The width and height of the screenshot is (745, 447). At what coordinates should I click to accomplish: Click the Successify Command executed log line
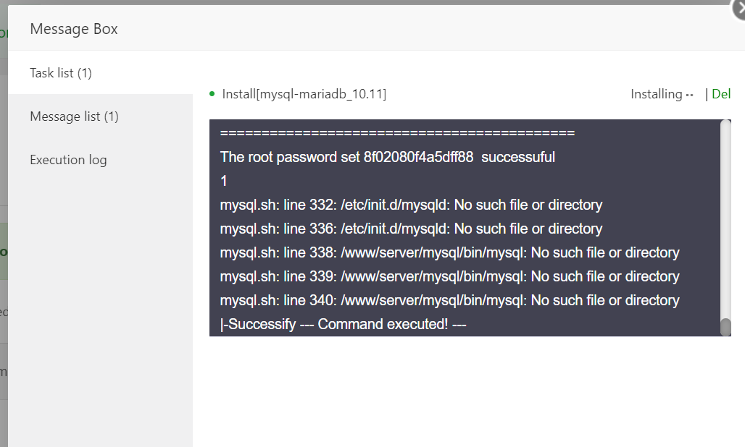click(x=343, y=324)
